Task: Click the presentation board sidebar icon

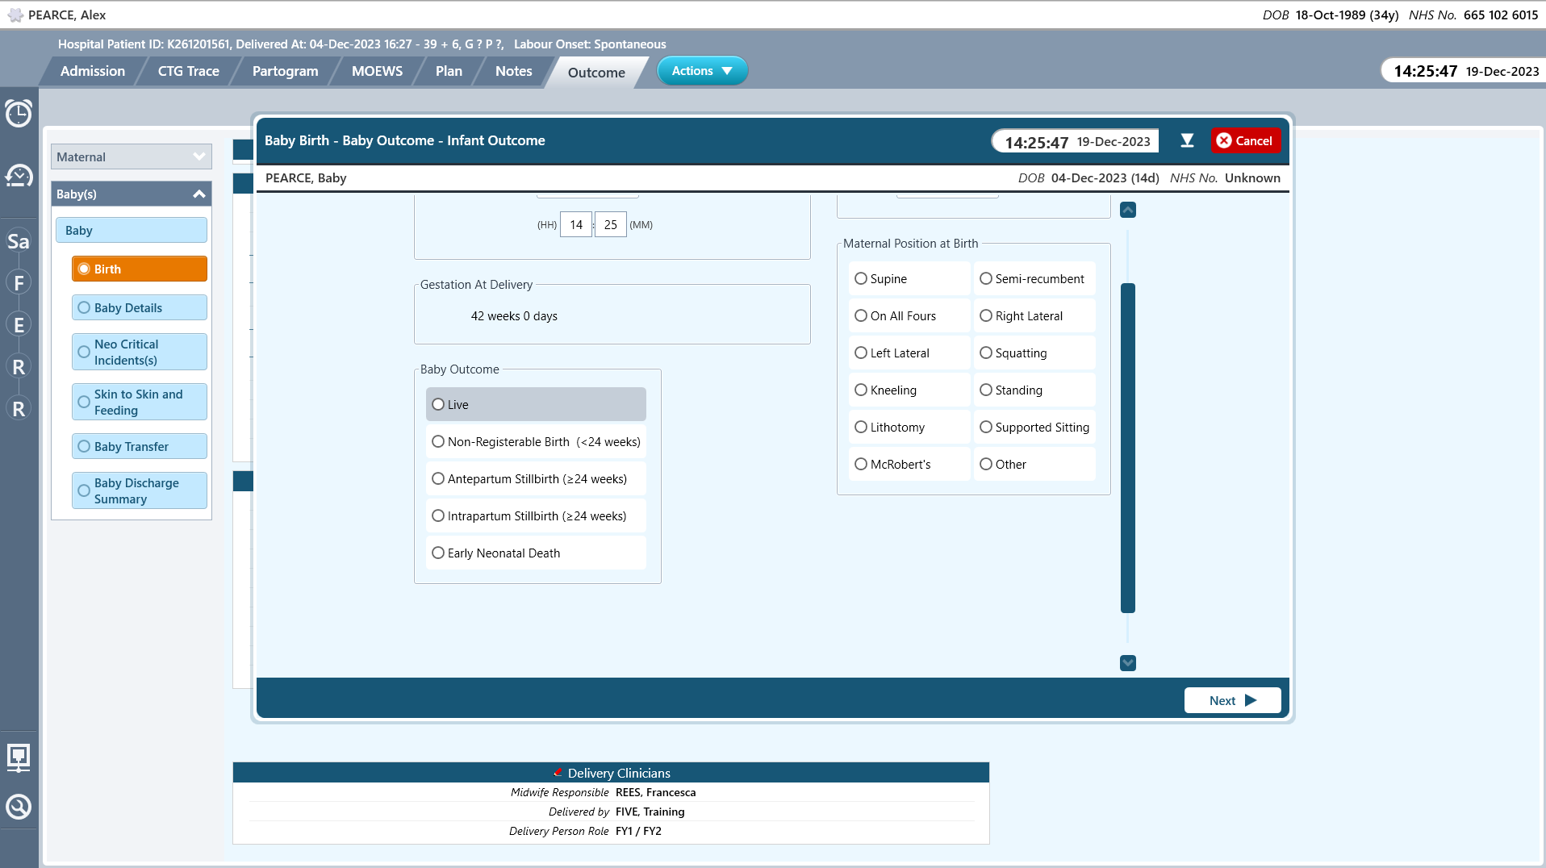Action: pyautogui.click(x=19, y=757)
